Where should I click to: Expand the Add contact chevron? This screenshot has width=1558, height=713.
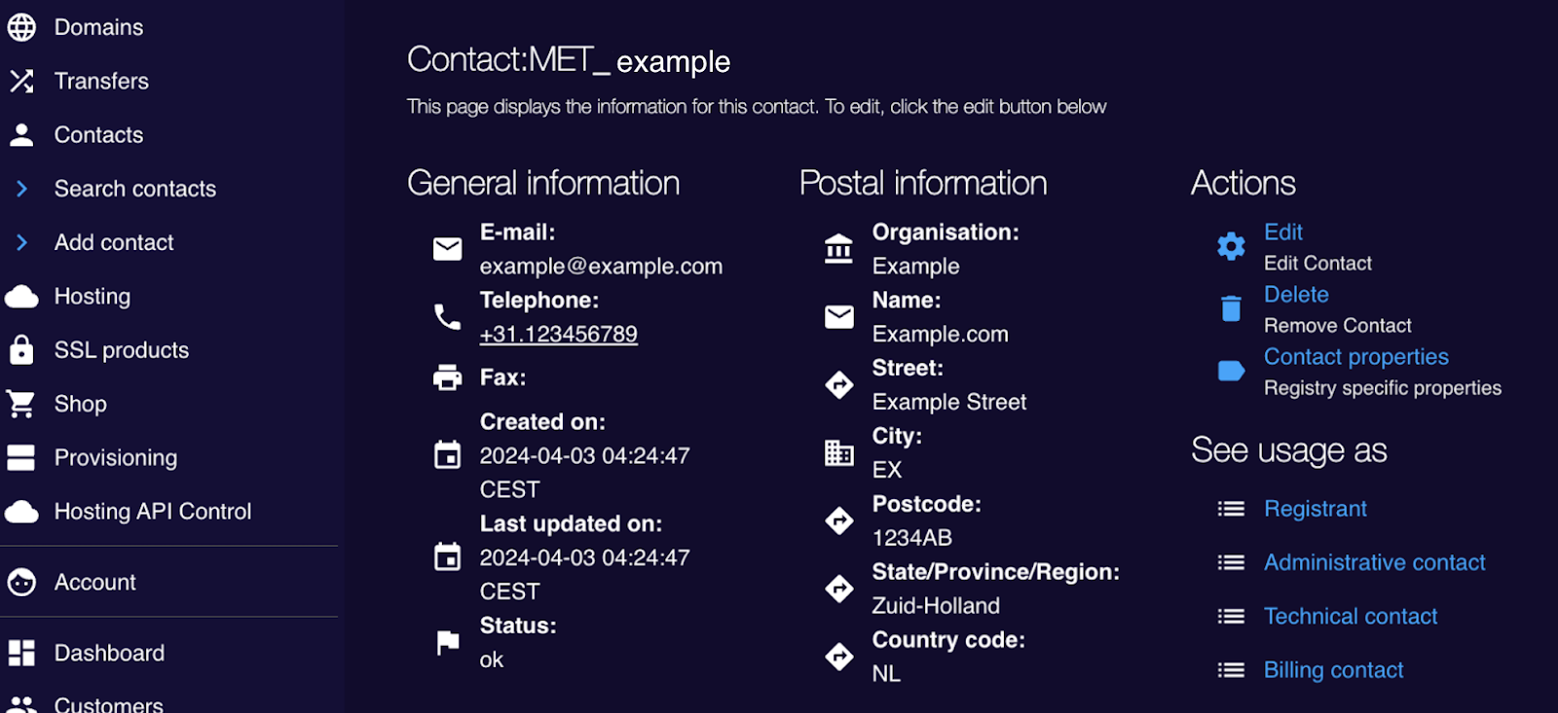pos(22,242)
